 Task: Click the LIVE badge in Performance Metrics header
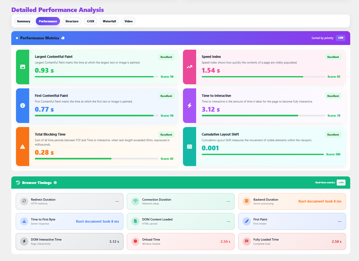[340, 38]
